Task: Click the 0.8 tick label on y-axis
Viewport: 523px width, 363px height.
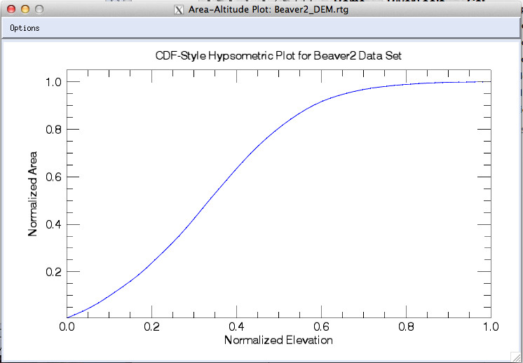Action: click(x=53, y=130)
